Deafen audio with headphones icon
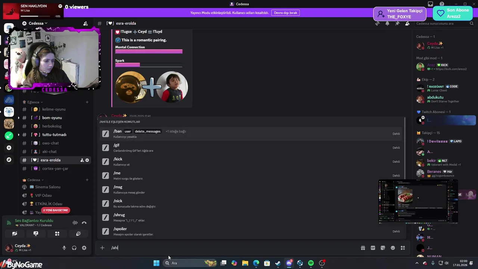Screen dimensions: 478x269 pos(74,248)
